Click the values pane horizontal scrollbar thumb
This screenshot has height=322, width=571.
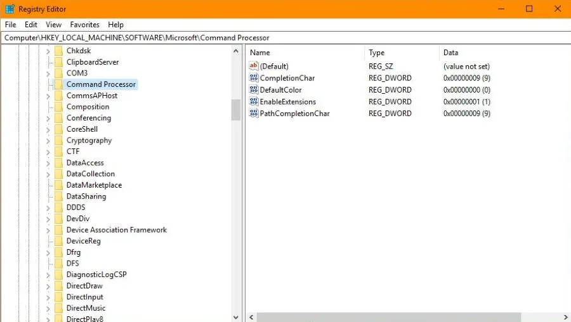389,318
